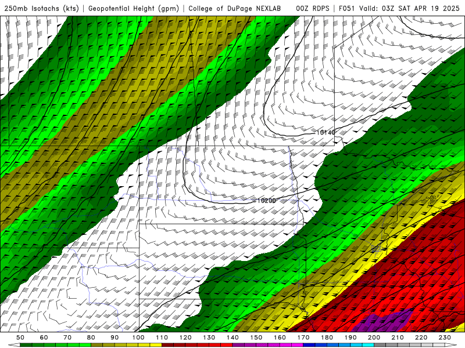Select the purple swatch just after 140
Viewport: 465px width, 348px height.
pyautogui.click(x=238, y=345)
